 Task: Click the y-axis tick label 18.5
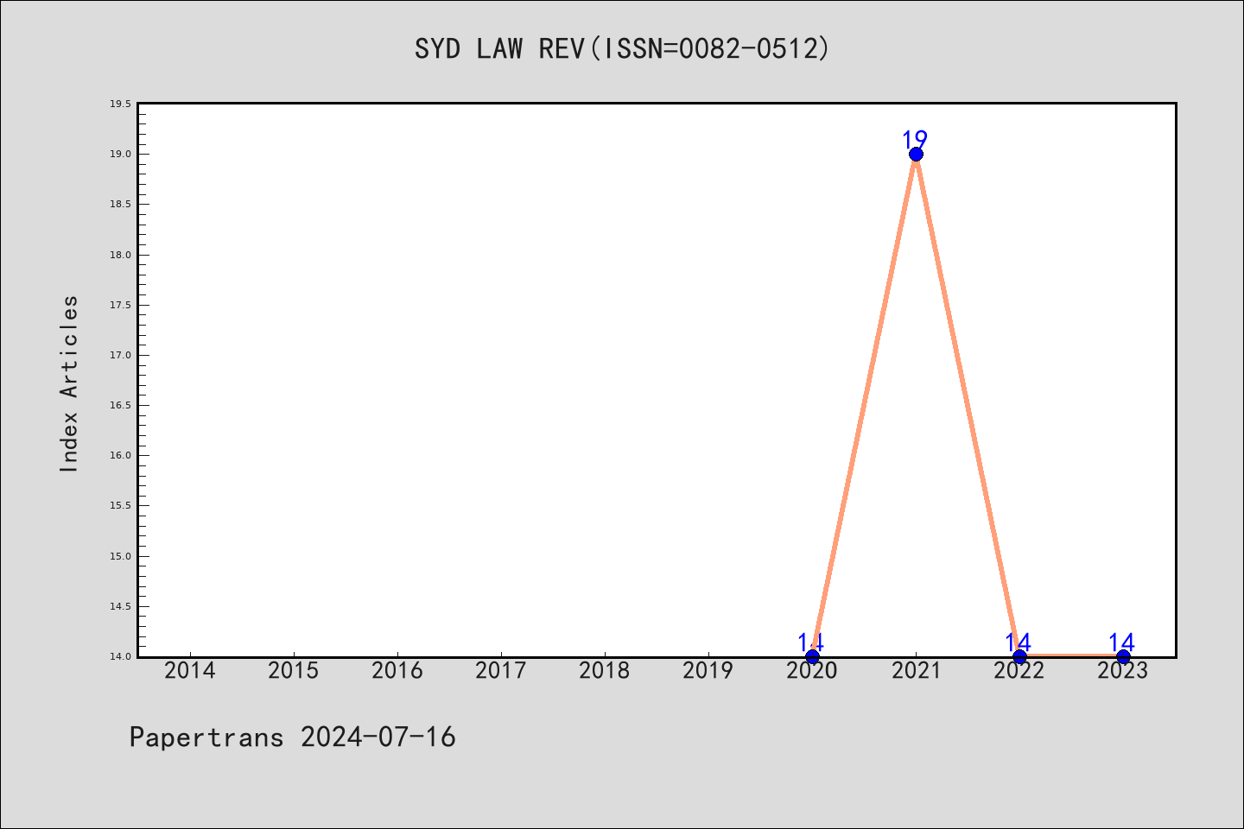click(x=120, y=204)
